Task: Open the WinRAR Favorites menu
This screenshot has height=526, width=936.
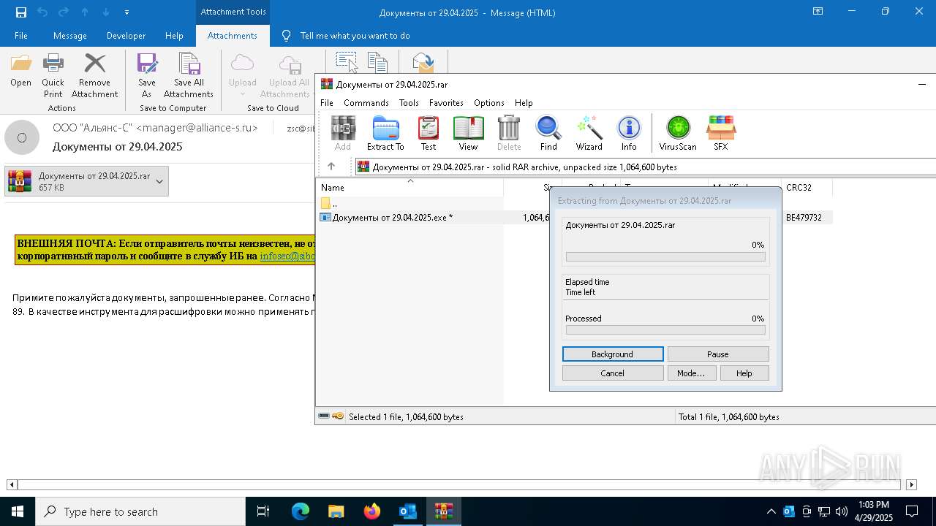Action: point(446,103)
